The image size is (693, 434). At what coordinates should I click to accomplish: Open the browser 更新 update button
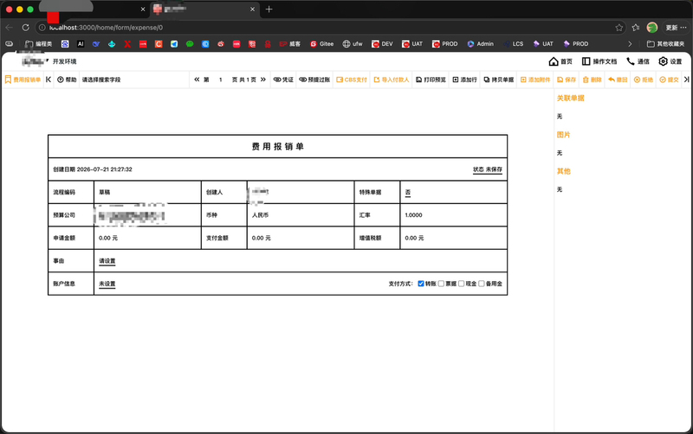coord(676,28)
